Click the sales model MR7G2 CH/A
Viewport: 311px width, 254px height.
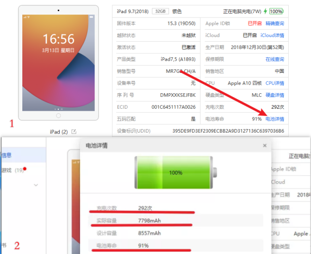[x=180, y=71]
